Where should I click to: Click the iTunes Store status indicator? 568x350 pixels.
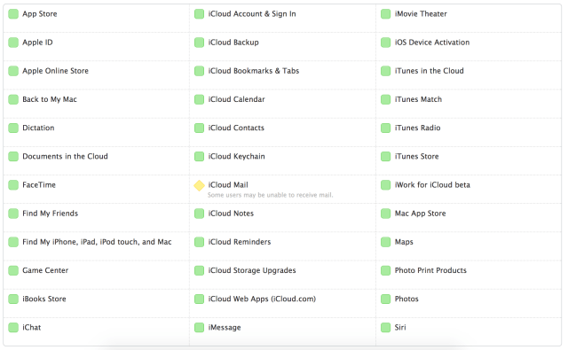point(386,157)
